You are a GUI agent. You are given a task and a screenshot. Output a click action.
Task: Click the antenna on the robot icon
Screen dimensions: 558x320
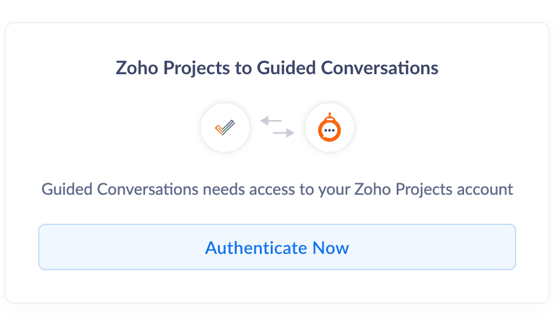[x=329, y=115]
